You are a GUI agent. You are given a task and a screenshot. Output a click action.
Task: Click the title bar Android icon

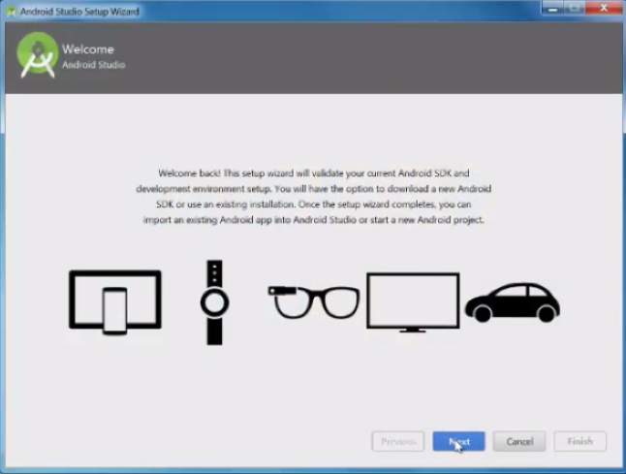point(11,12)
